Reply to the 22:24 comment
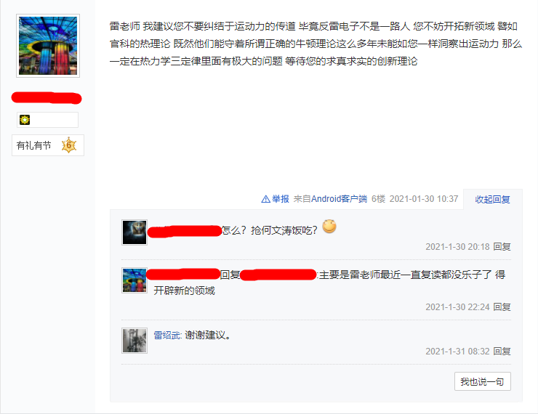The width and height of the screenshot is (538, 414). [502, 307]
